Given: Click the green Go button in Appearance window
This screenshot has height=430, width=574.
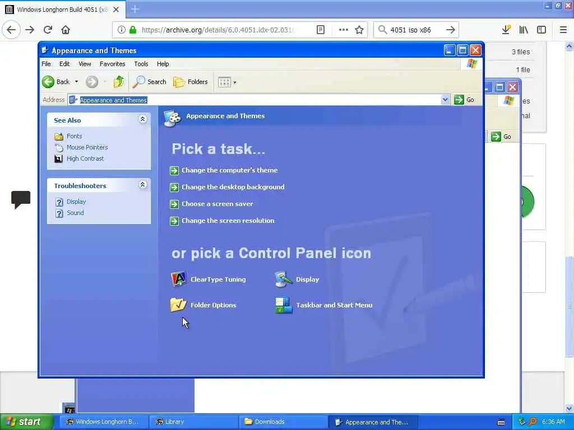Looking at the screenshot, I should click(x=464, y=100).
